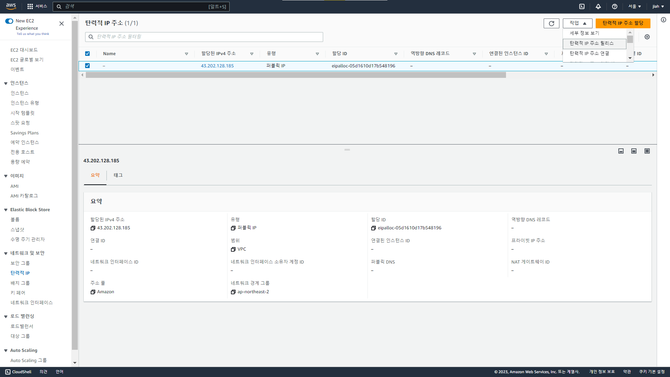
Task: Copy the type value 퍼블릭 IP
Action: pyautogui.click(x=233, y=228)
